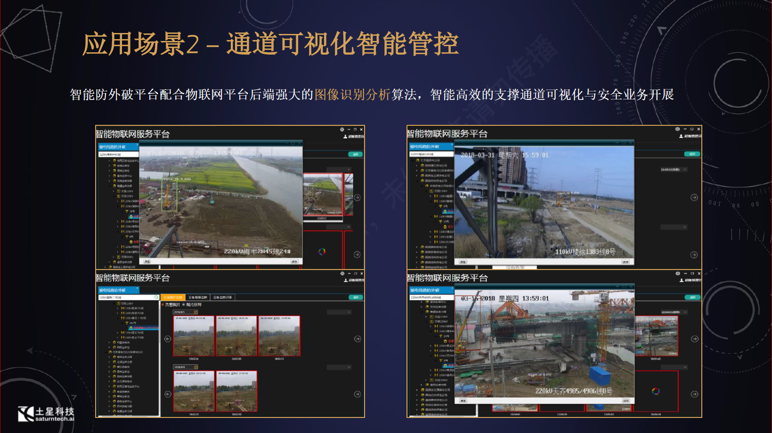Go to next images in the 2018/4/4 row
Image resolution: width=772 pixels, height=433 pixels.
point(358,394)
